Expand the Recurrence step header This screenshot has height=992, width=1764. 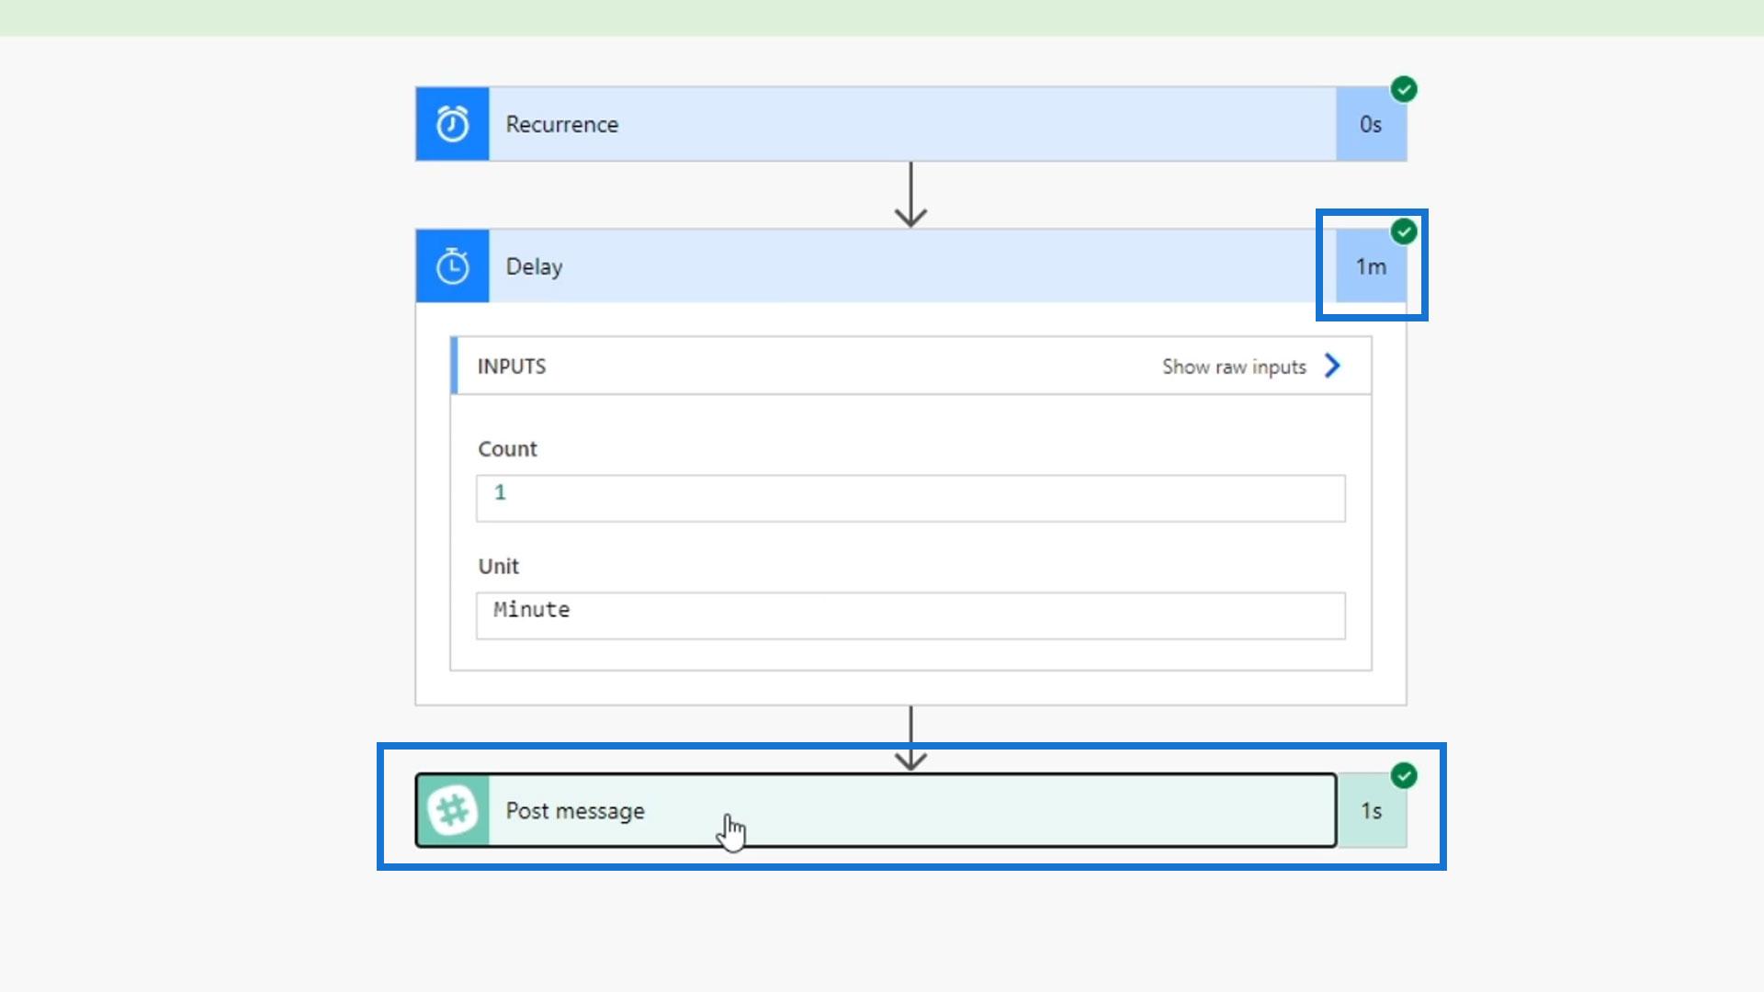coord(910,124)
